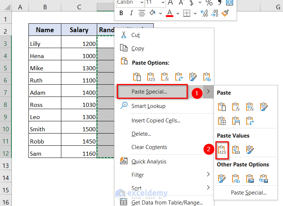Select submenu Transpose paste icon
This screenshot has width=283, height=206.
[x=250, y=121]
